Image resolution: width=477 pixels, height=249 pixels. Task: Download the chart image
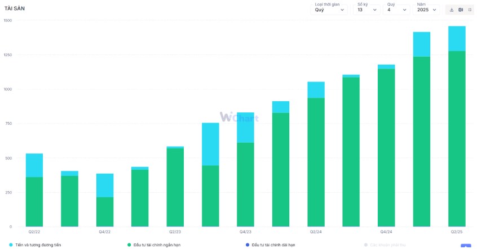(452, 10)
